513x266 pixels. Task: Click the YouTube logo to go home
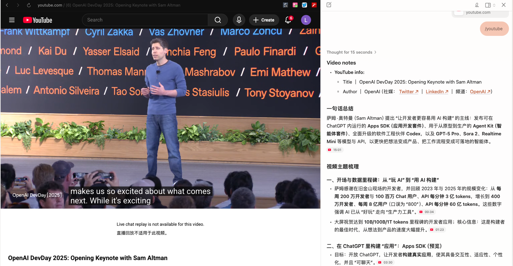pyautogui.click(x=38, y=20)
